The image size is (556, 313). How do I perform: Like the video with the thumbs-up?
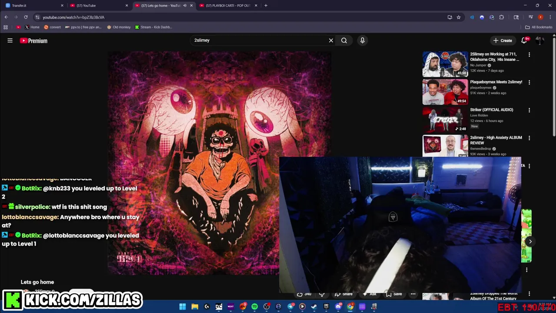[x=304, y=294]
